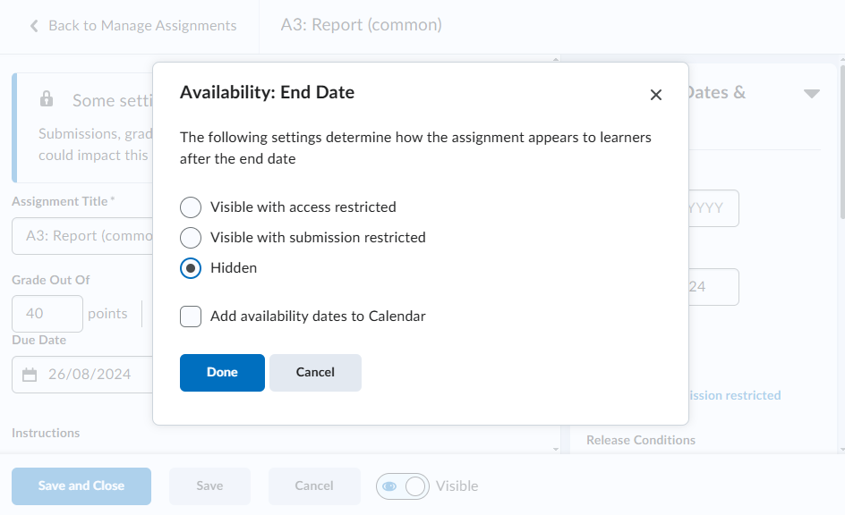Click the right panel scrollbar
This screenshot has width=845, height=515.
[x=841, y=179]
